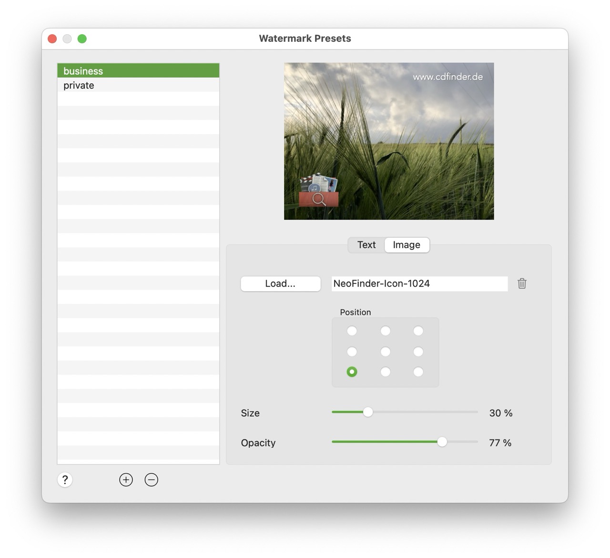Screen dimensions: 610x558
Task: Select the business preset
Action: 83,71
